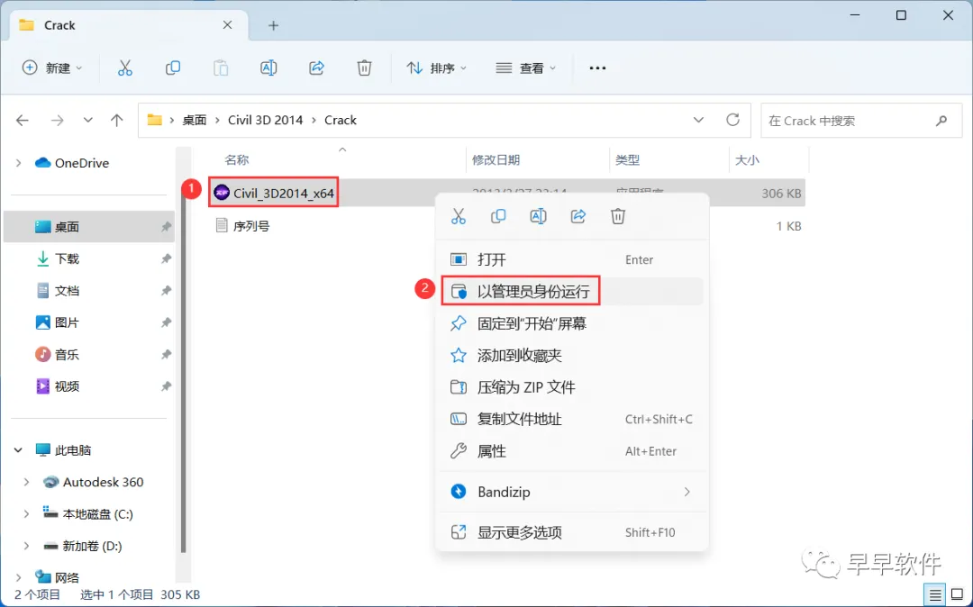
Task: Open the more options ellipsis in toolbar
Action: click(x=597, y=68)
